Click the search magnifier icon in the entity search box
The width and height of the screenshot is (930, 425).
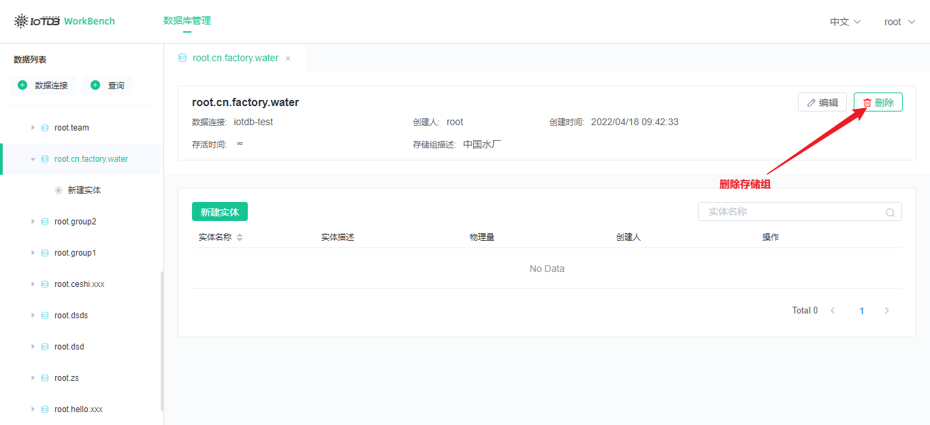(x=890, y=211)
